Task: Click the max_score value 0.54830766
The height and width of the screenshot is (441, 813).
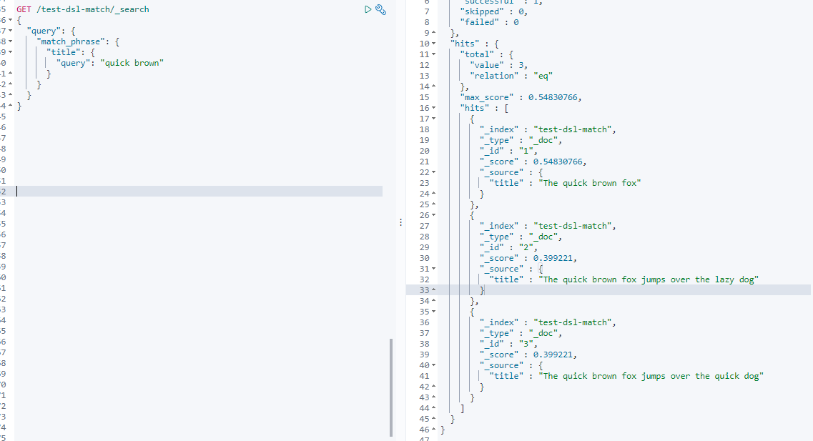Action: pos(552,97)
